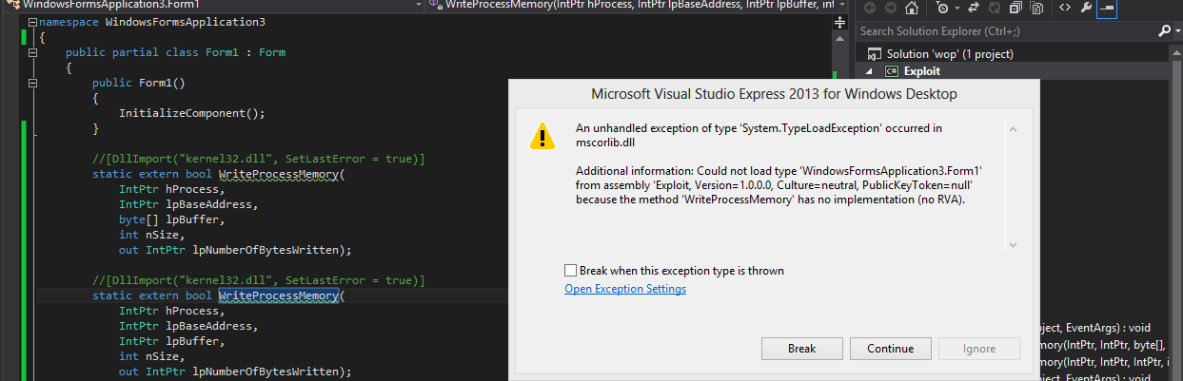Click 'public partial class Form1 : Form' line
The width and height of the screenshot is (1183, 381).
[x=175, y=52]
